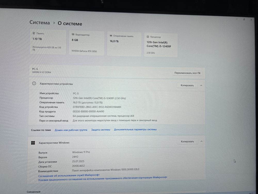Image resolution: width=258 pixels, height=194 pixels.
Task: Open the Видеоадаптер graphics card tile
Action: point(86,43)
